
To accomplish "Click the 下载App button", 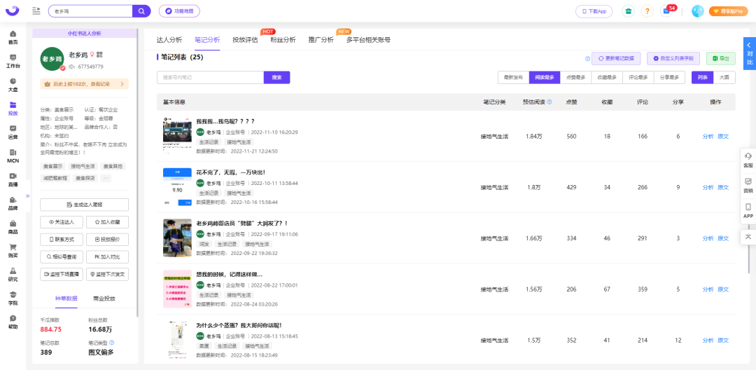I will 594,11.
